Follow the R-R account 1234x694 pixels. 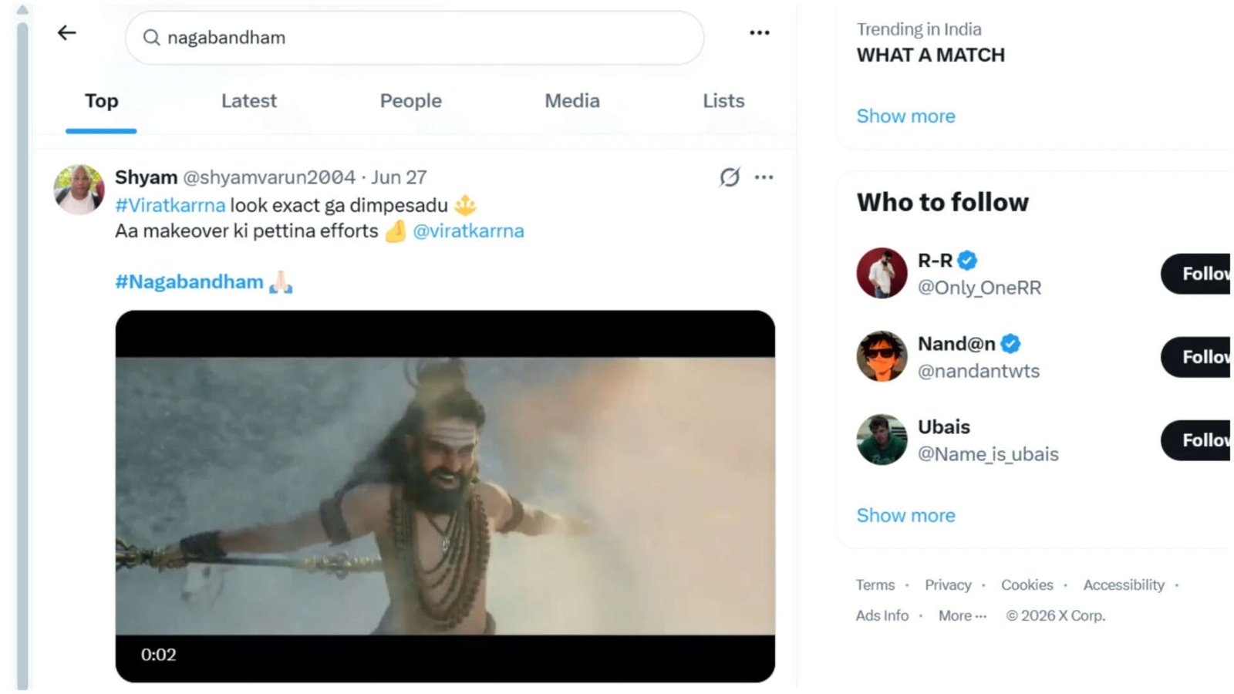click(x=1197, y=274)
